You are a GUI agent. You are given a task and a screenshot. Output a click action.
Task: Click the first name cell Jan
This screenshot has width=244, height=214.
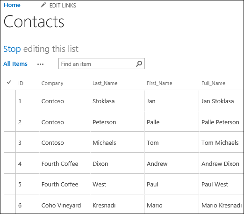tap(172, 100)
